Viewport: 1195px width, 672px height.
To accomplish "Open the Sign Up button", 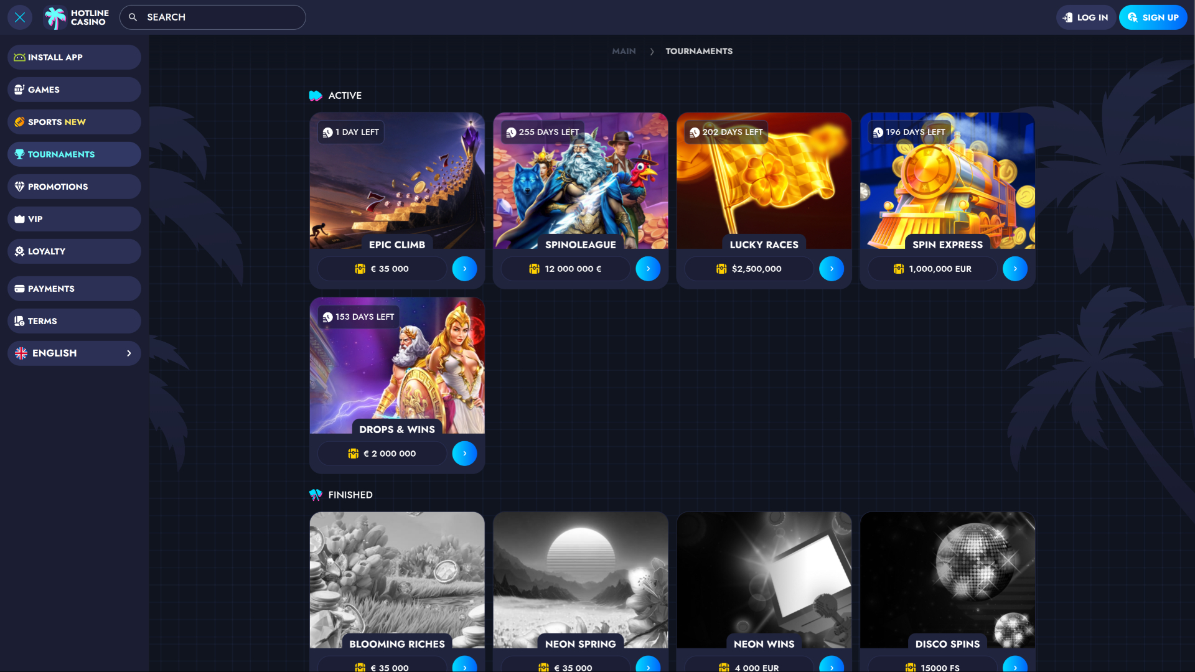I will coord(1153,17).
